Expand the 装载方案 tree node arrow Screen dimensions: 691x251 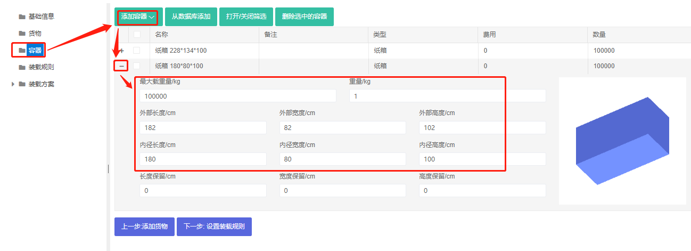(13, 84)
